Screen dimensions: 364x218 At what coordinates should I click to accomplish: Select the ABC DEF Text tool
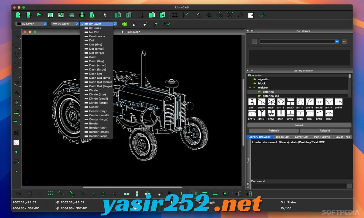tap(16, 133)
